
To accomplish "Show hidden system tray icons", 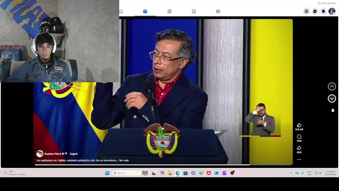I will [x=291, y=173].
